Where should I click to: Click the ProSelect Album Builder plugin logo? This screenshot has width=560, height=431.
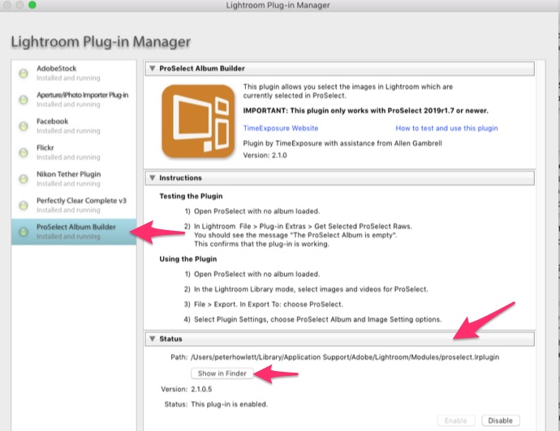click(198, 122)
